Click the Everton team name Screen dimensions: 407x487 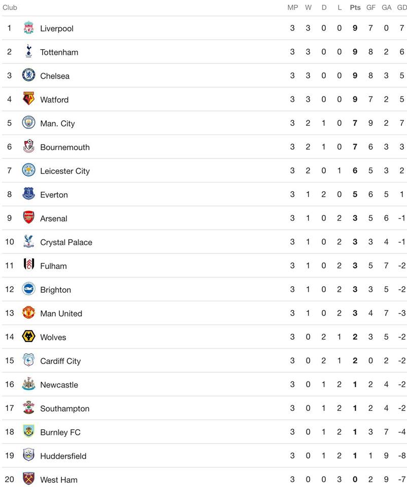tap(54, 195)
